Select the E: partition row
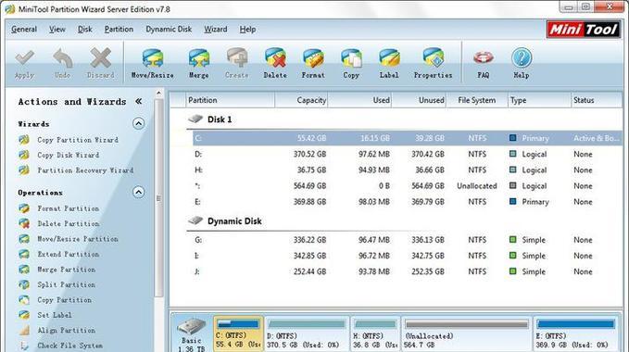 pos(407,202)
